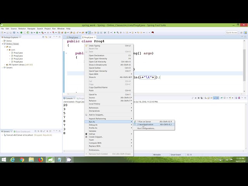Viewport: 248px width, 186px height.
Task: Click the Debug bug icon in toolbar
Action: click(32, 33)
